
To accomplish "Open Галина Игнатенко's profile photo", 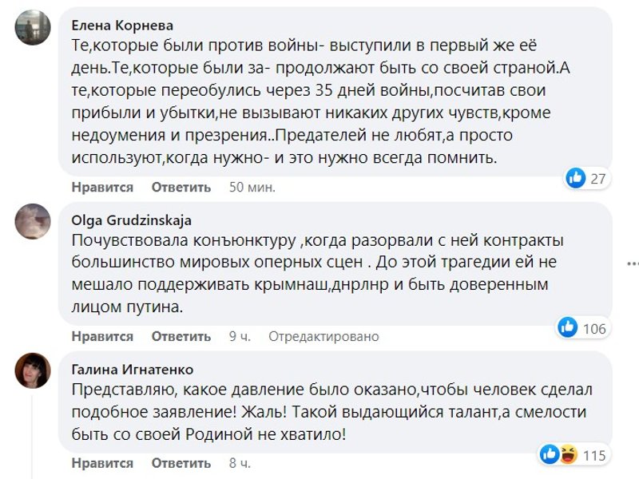I will click(33, 370).
